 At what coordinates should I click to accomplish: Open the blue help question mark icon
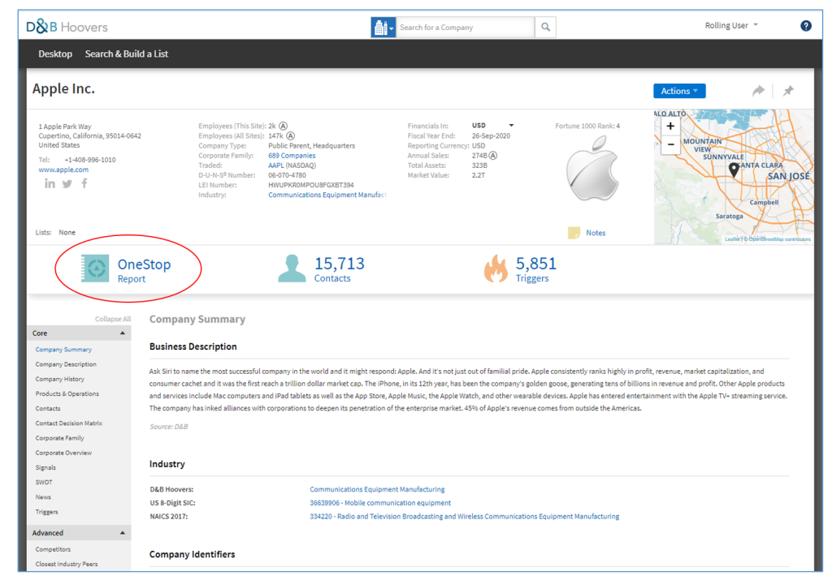coord(805,25)
